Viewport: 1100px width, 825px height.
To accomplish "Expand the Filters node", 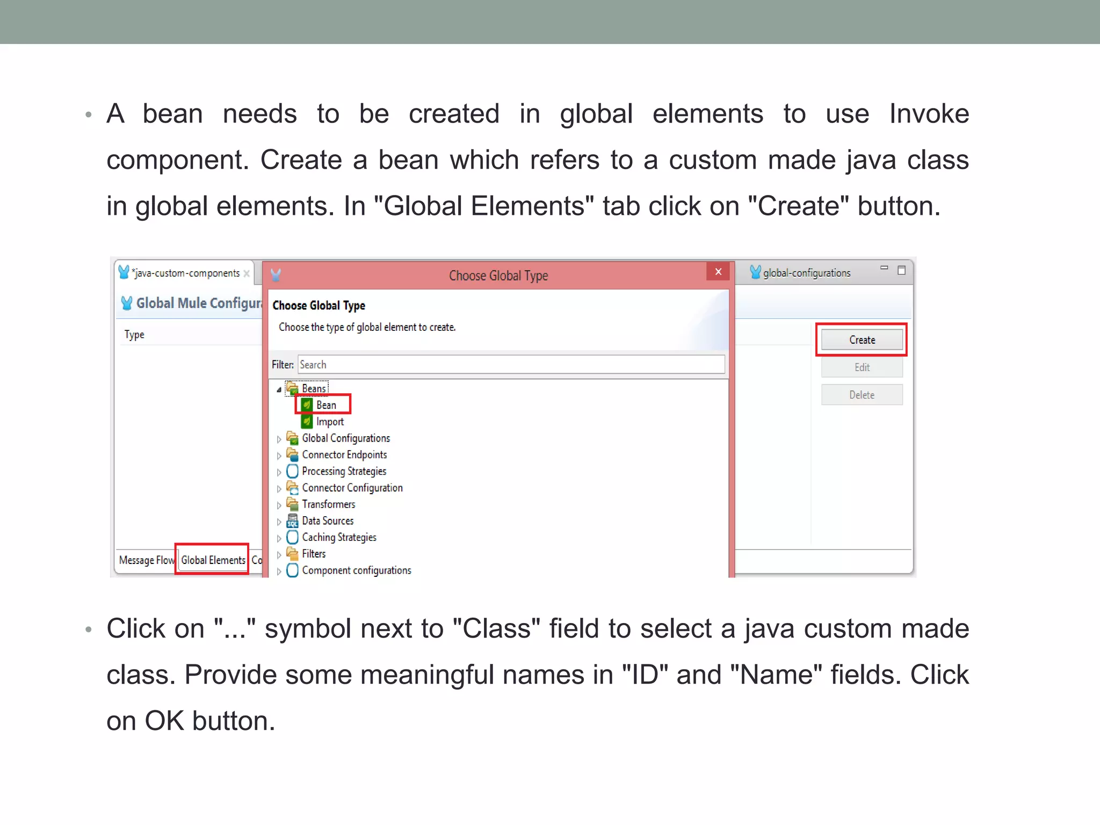I will [279, 555].
